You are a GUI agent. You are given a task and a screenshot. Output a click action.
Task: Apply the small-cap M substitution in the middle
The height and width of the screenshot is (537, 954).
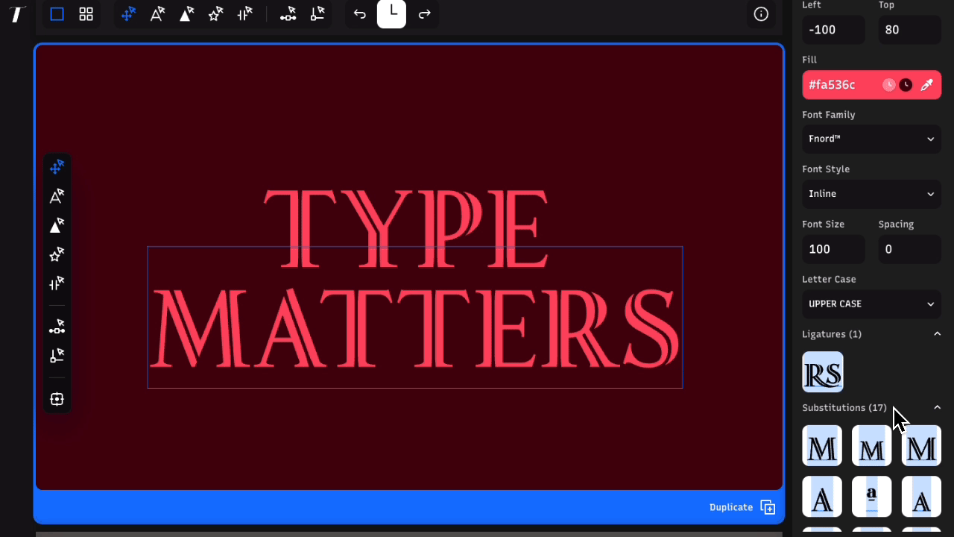(872, 446)
